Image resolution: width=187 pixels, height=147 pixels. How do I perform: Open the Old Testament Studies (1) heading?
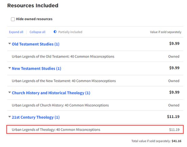(x=36, y=44)
